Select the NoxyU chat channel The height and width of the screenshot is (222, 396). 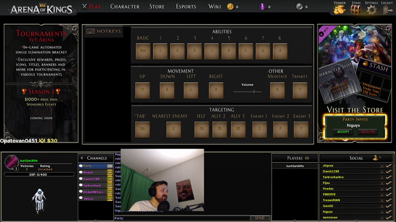pos(96,173)
